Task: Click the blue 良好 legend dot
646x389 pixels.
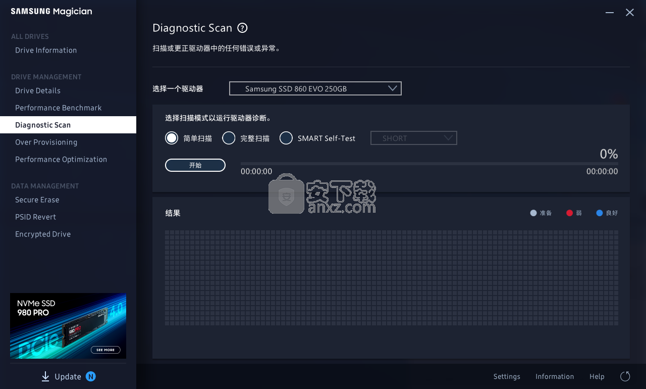Action: click(600, 213)
